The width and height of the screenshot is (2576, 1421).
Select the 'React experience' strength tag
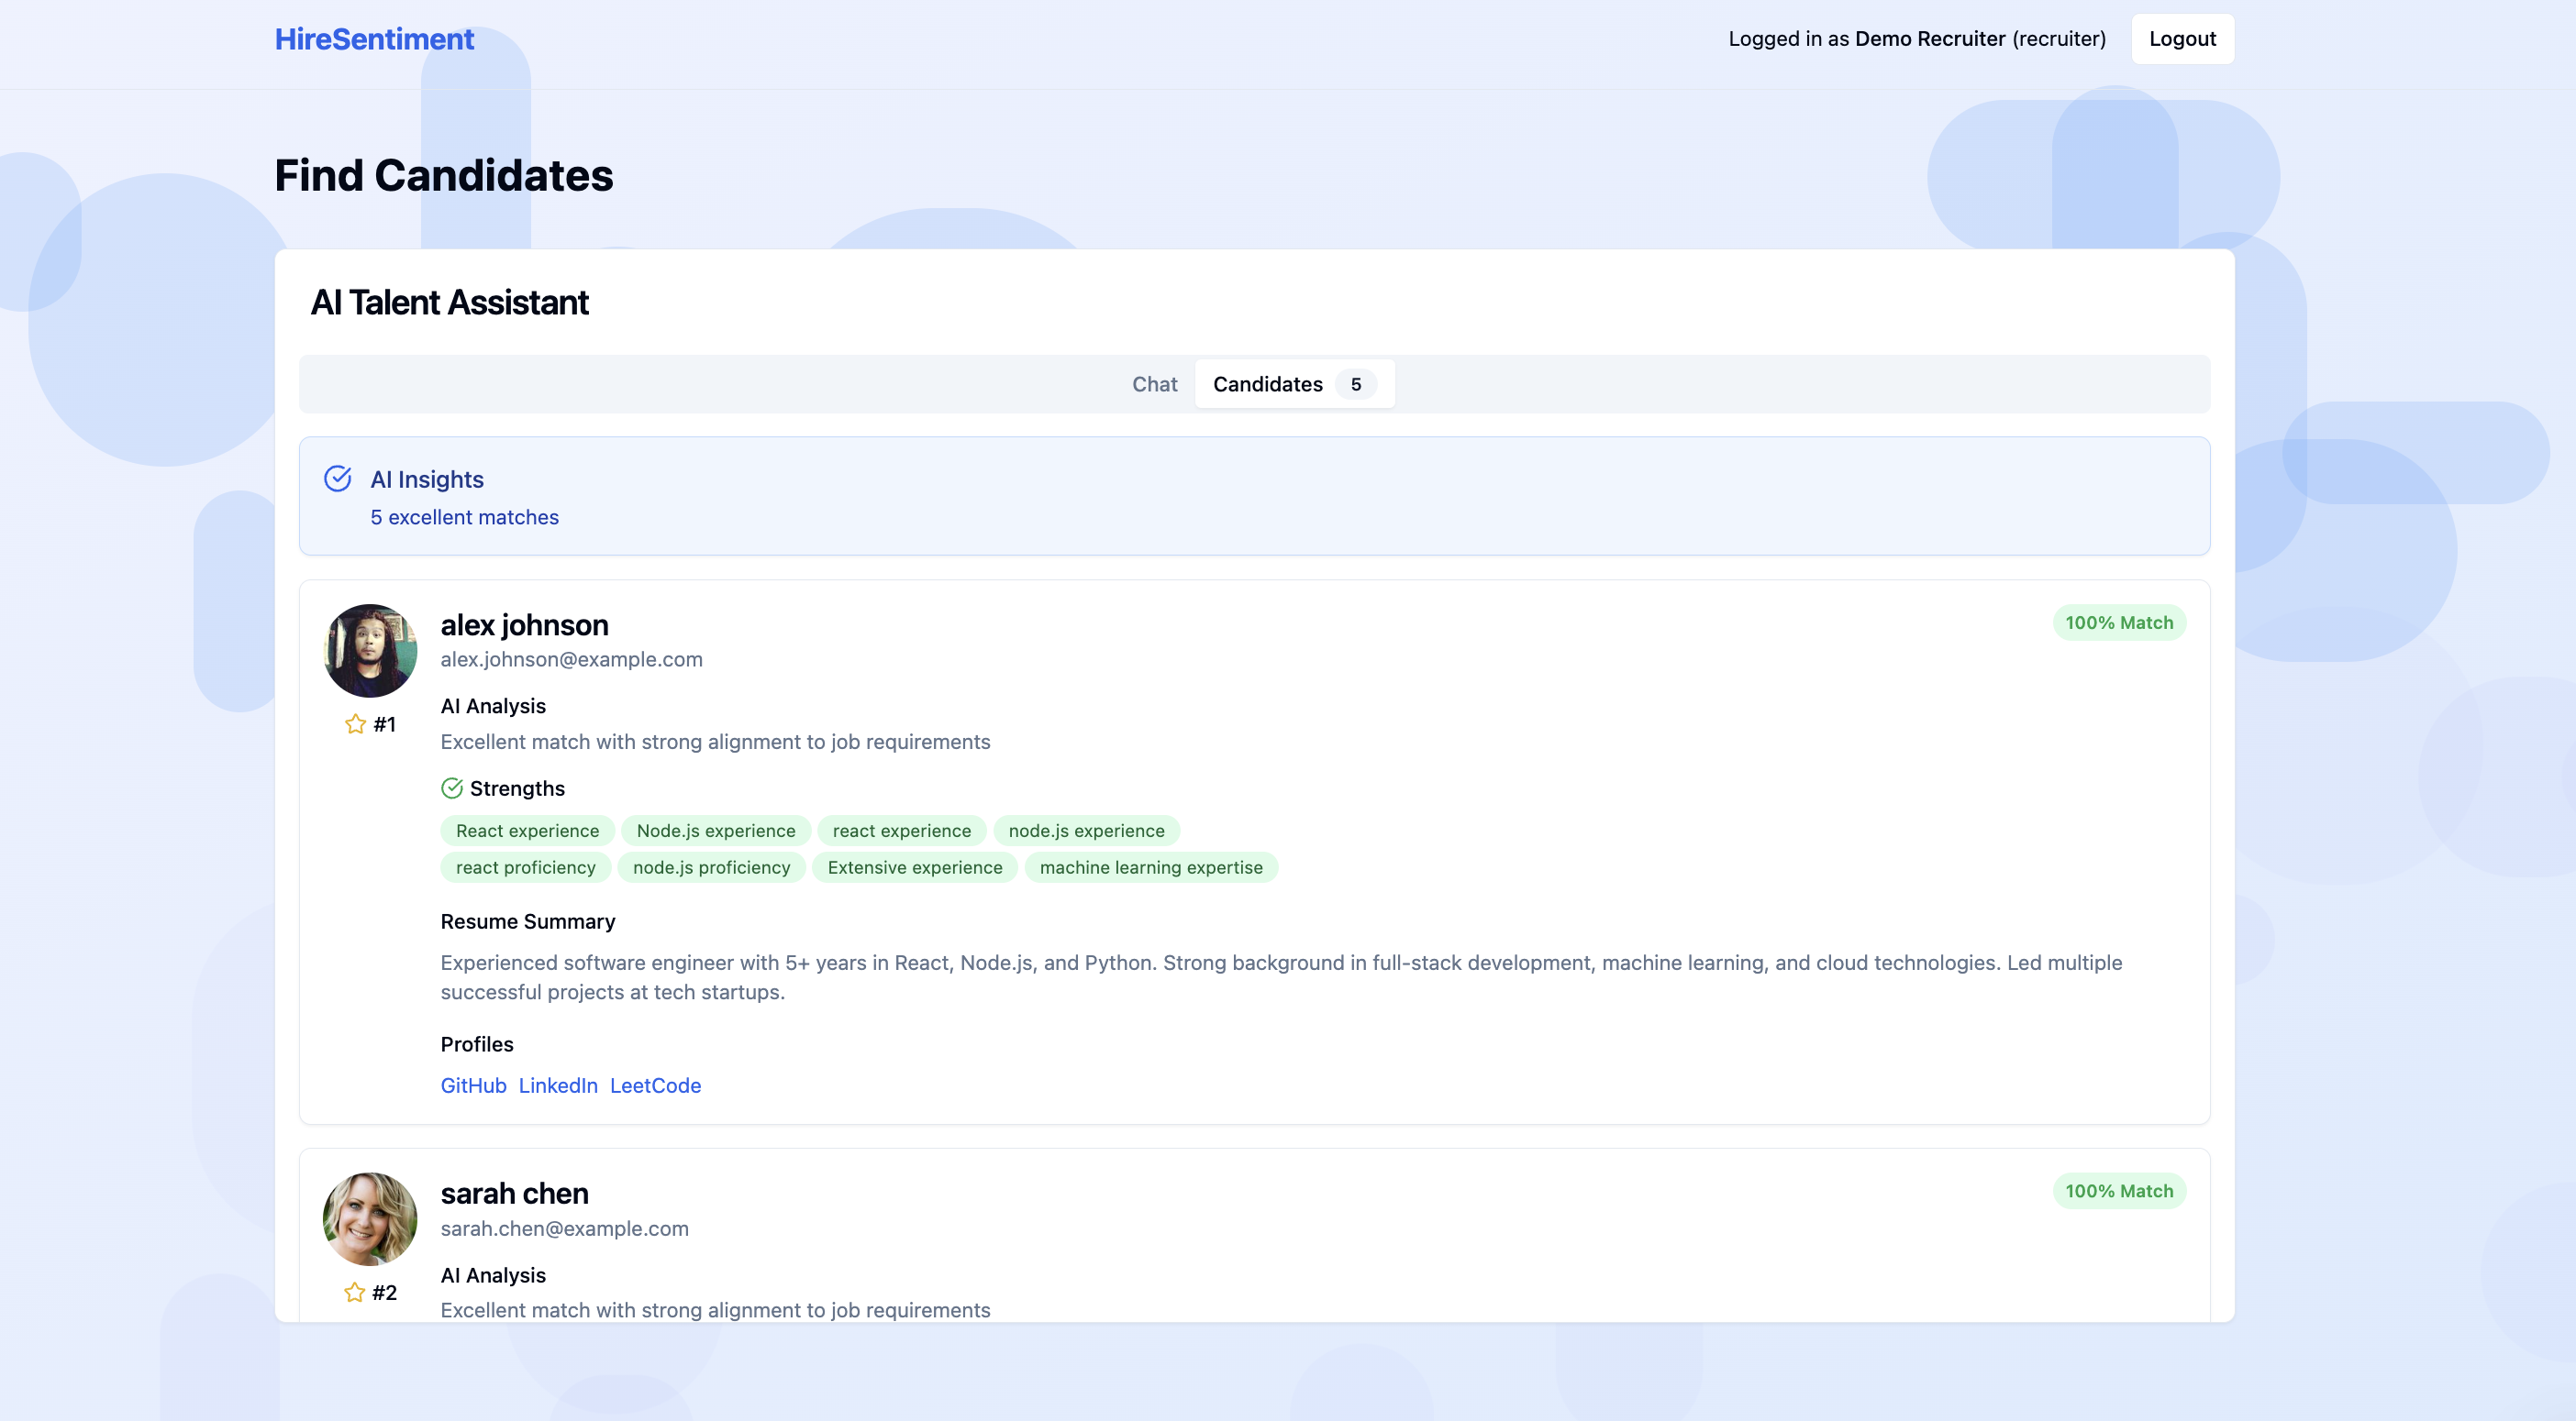pos(527,831)
